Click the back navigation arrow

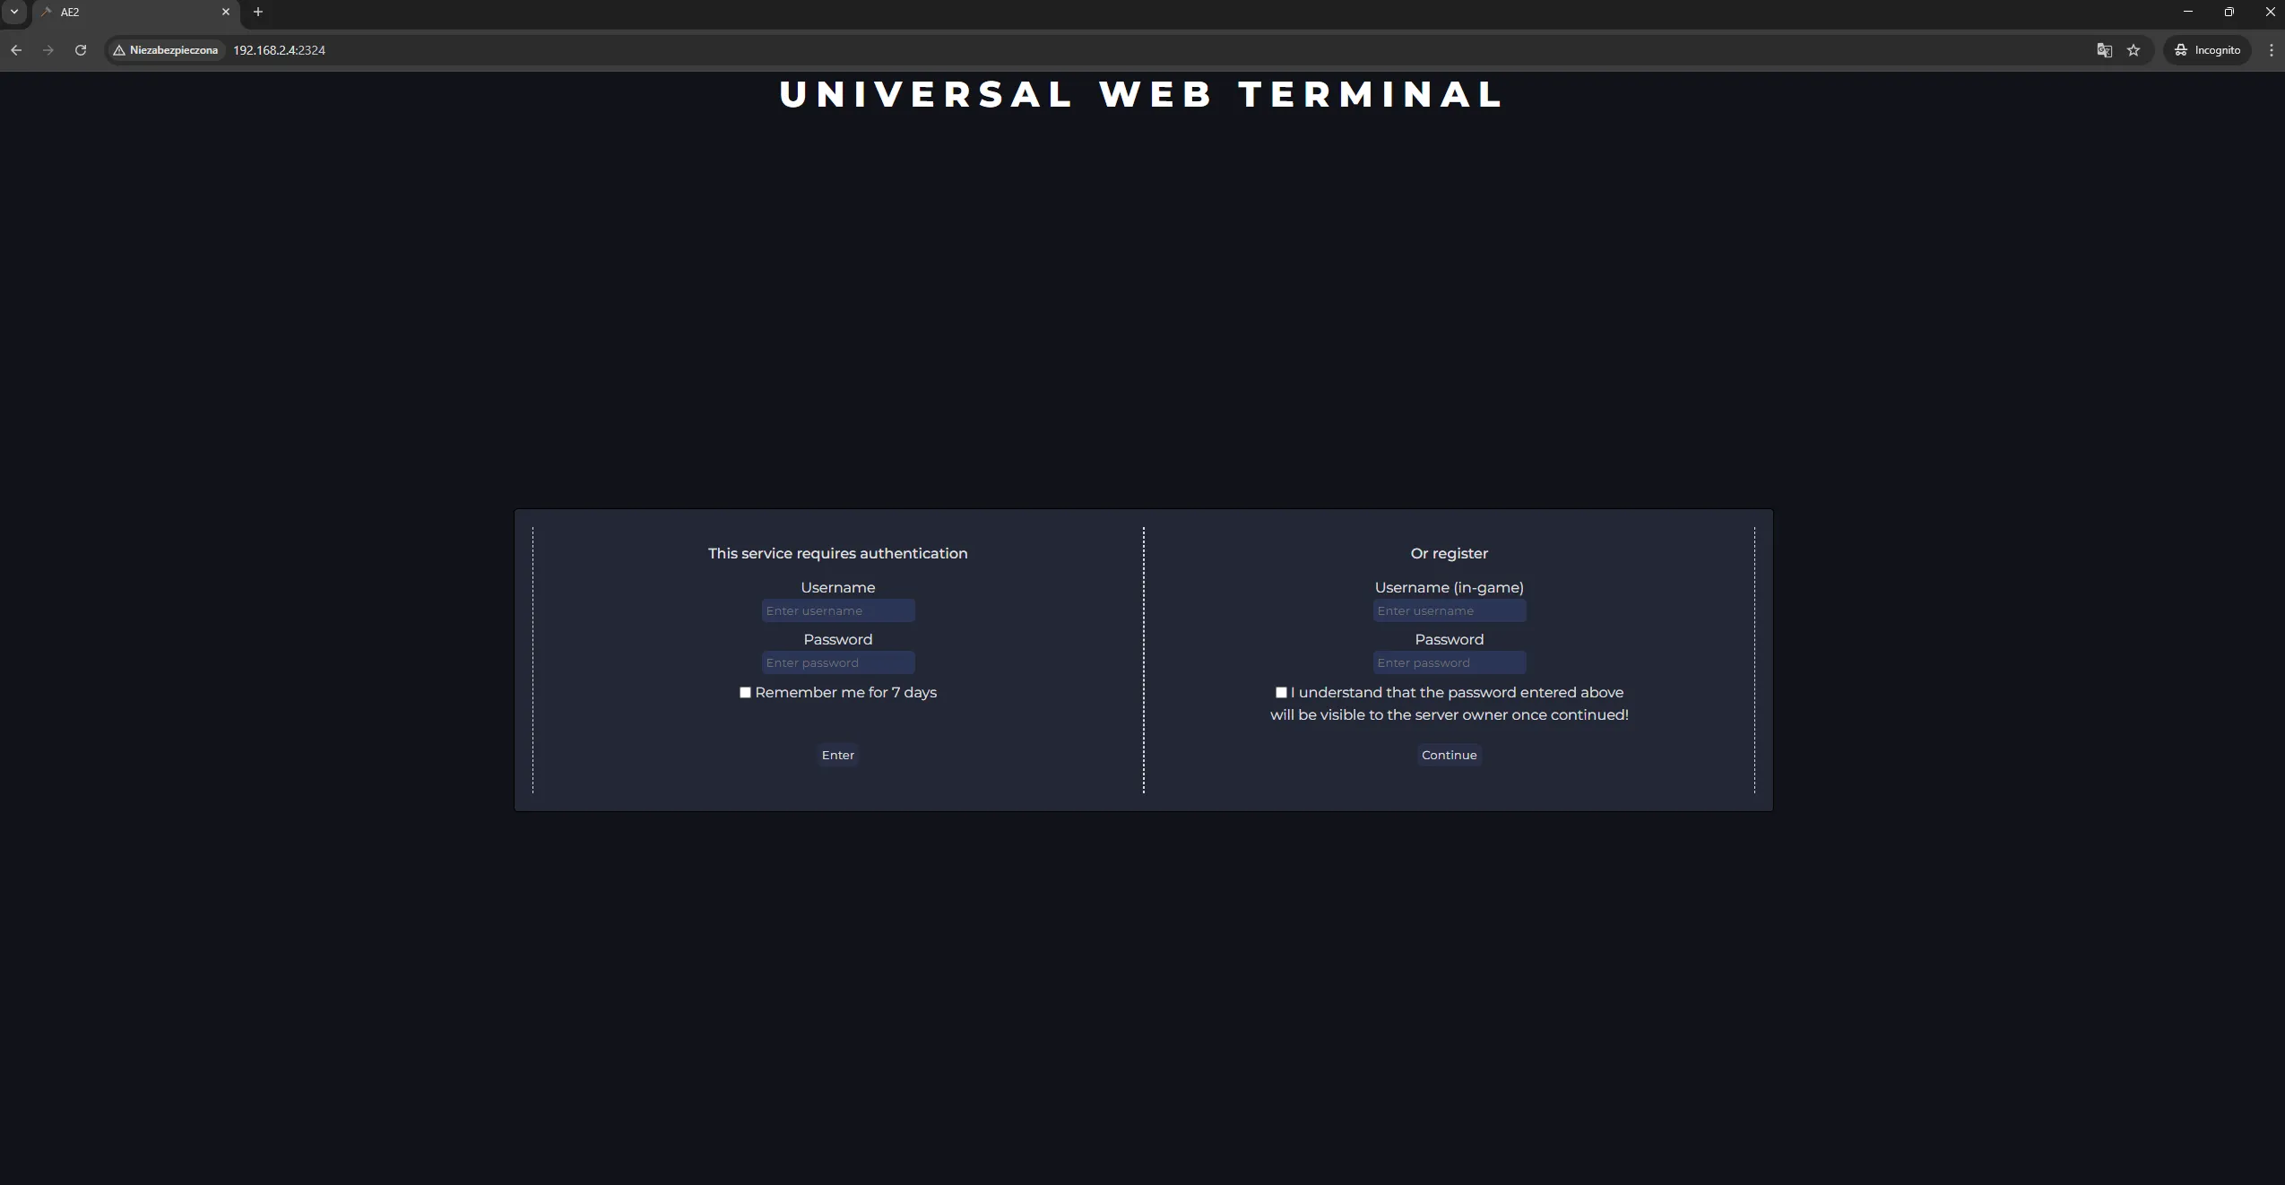16,50
